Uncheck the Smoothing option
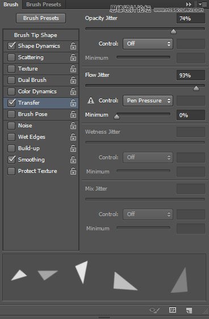The height and width of the screenshot is (319, 209). click(11, 160)
